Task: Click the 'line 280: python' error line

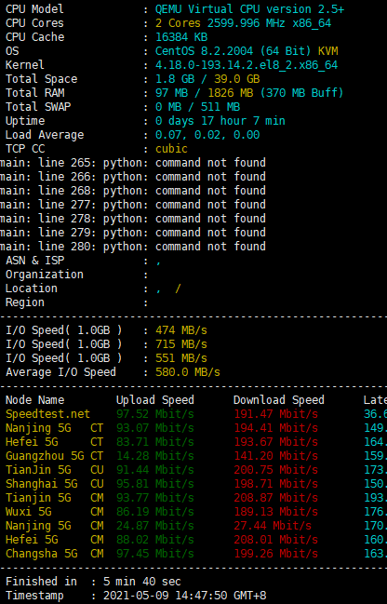Action: click(x=133, y=246)
